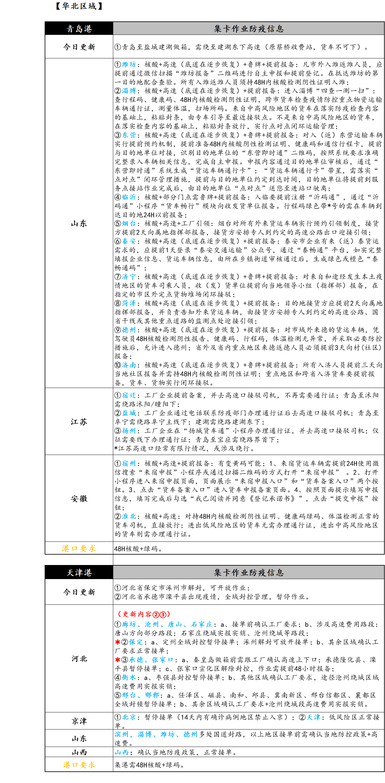Select orange 港口要求 label in 青岛港 table
Screen dimensions: 385x783
point(79,548)
